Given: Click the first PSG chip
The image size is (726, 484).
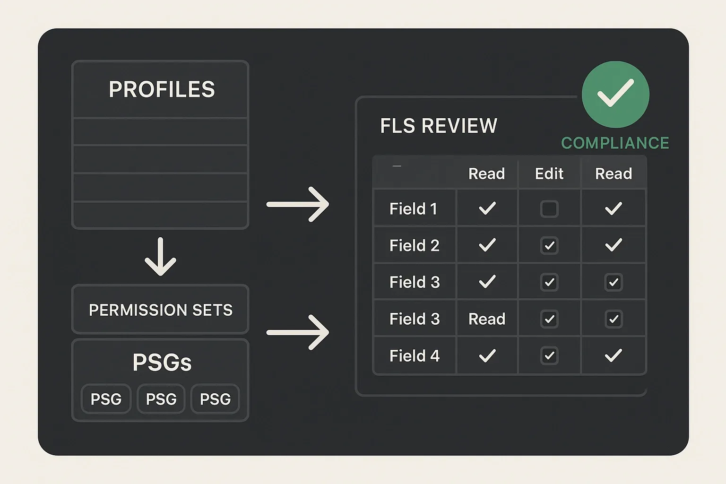Looking at the screenshot, I should (106, 399).
